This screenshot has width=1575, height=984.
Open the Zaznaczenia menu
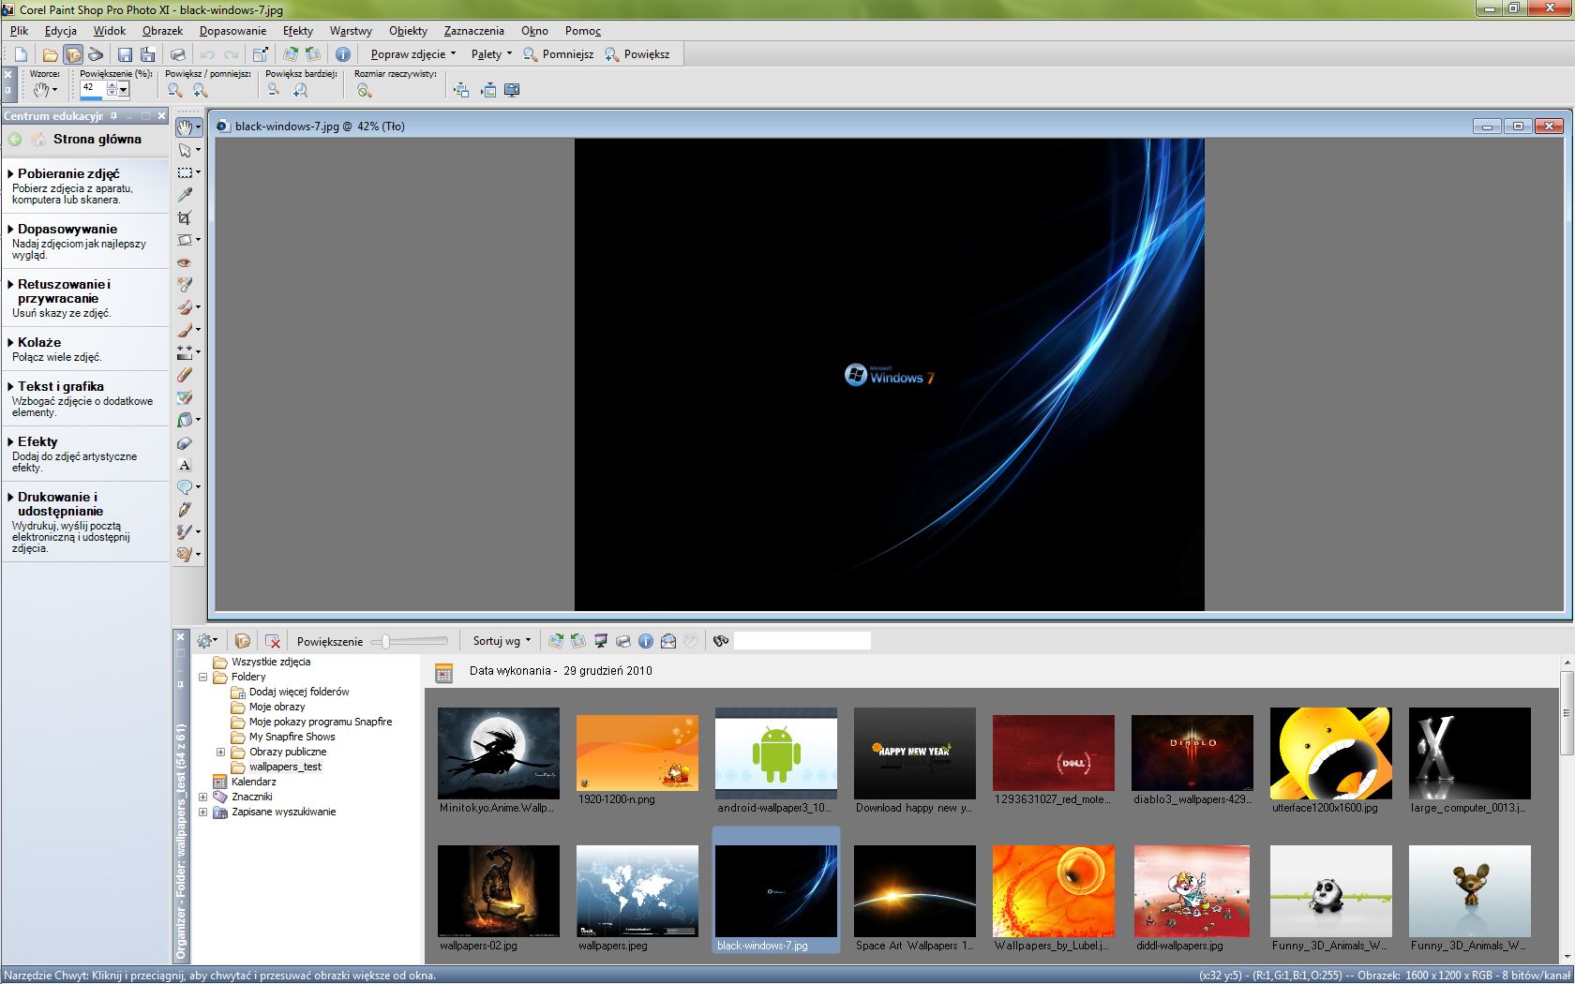coord(474,31)
